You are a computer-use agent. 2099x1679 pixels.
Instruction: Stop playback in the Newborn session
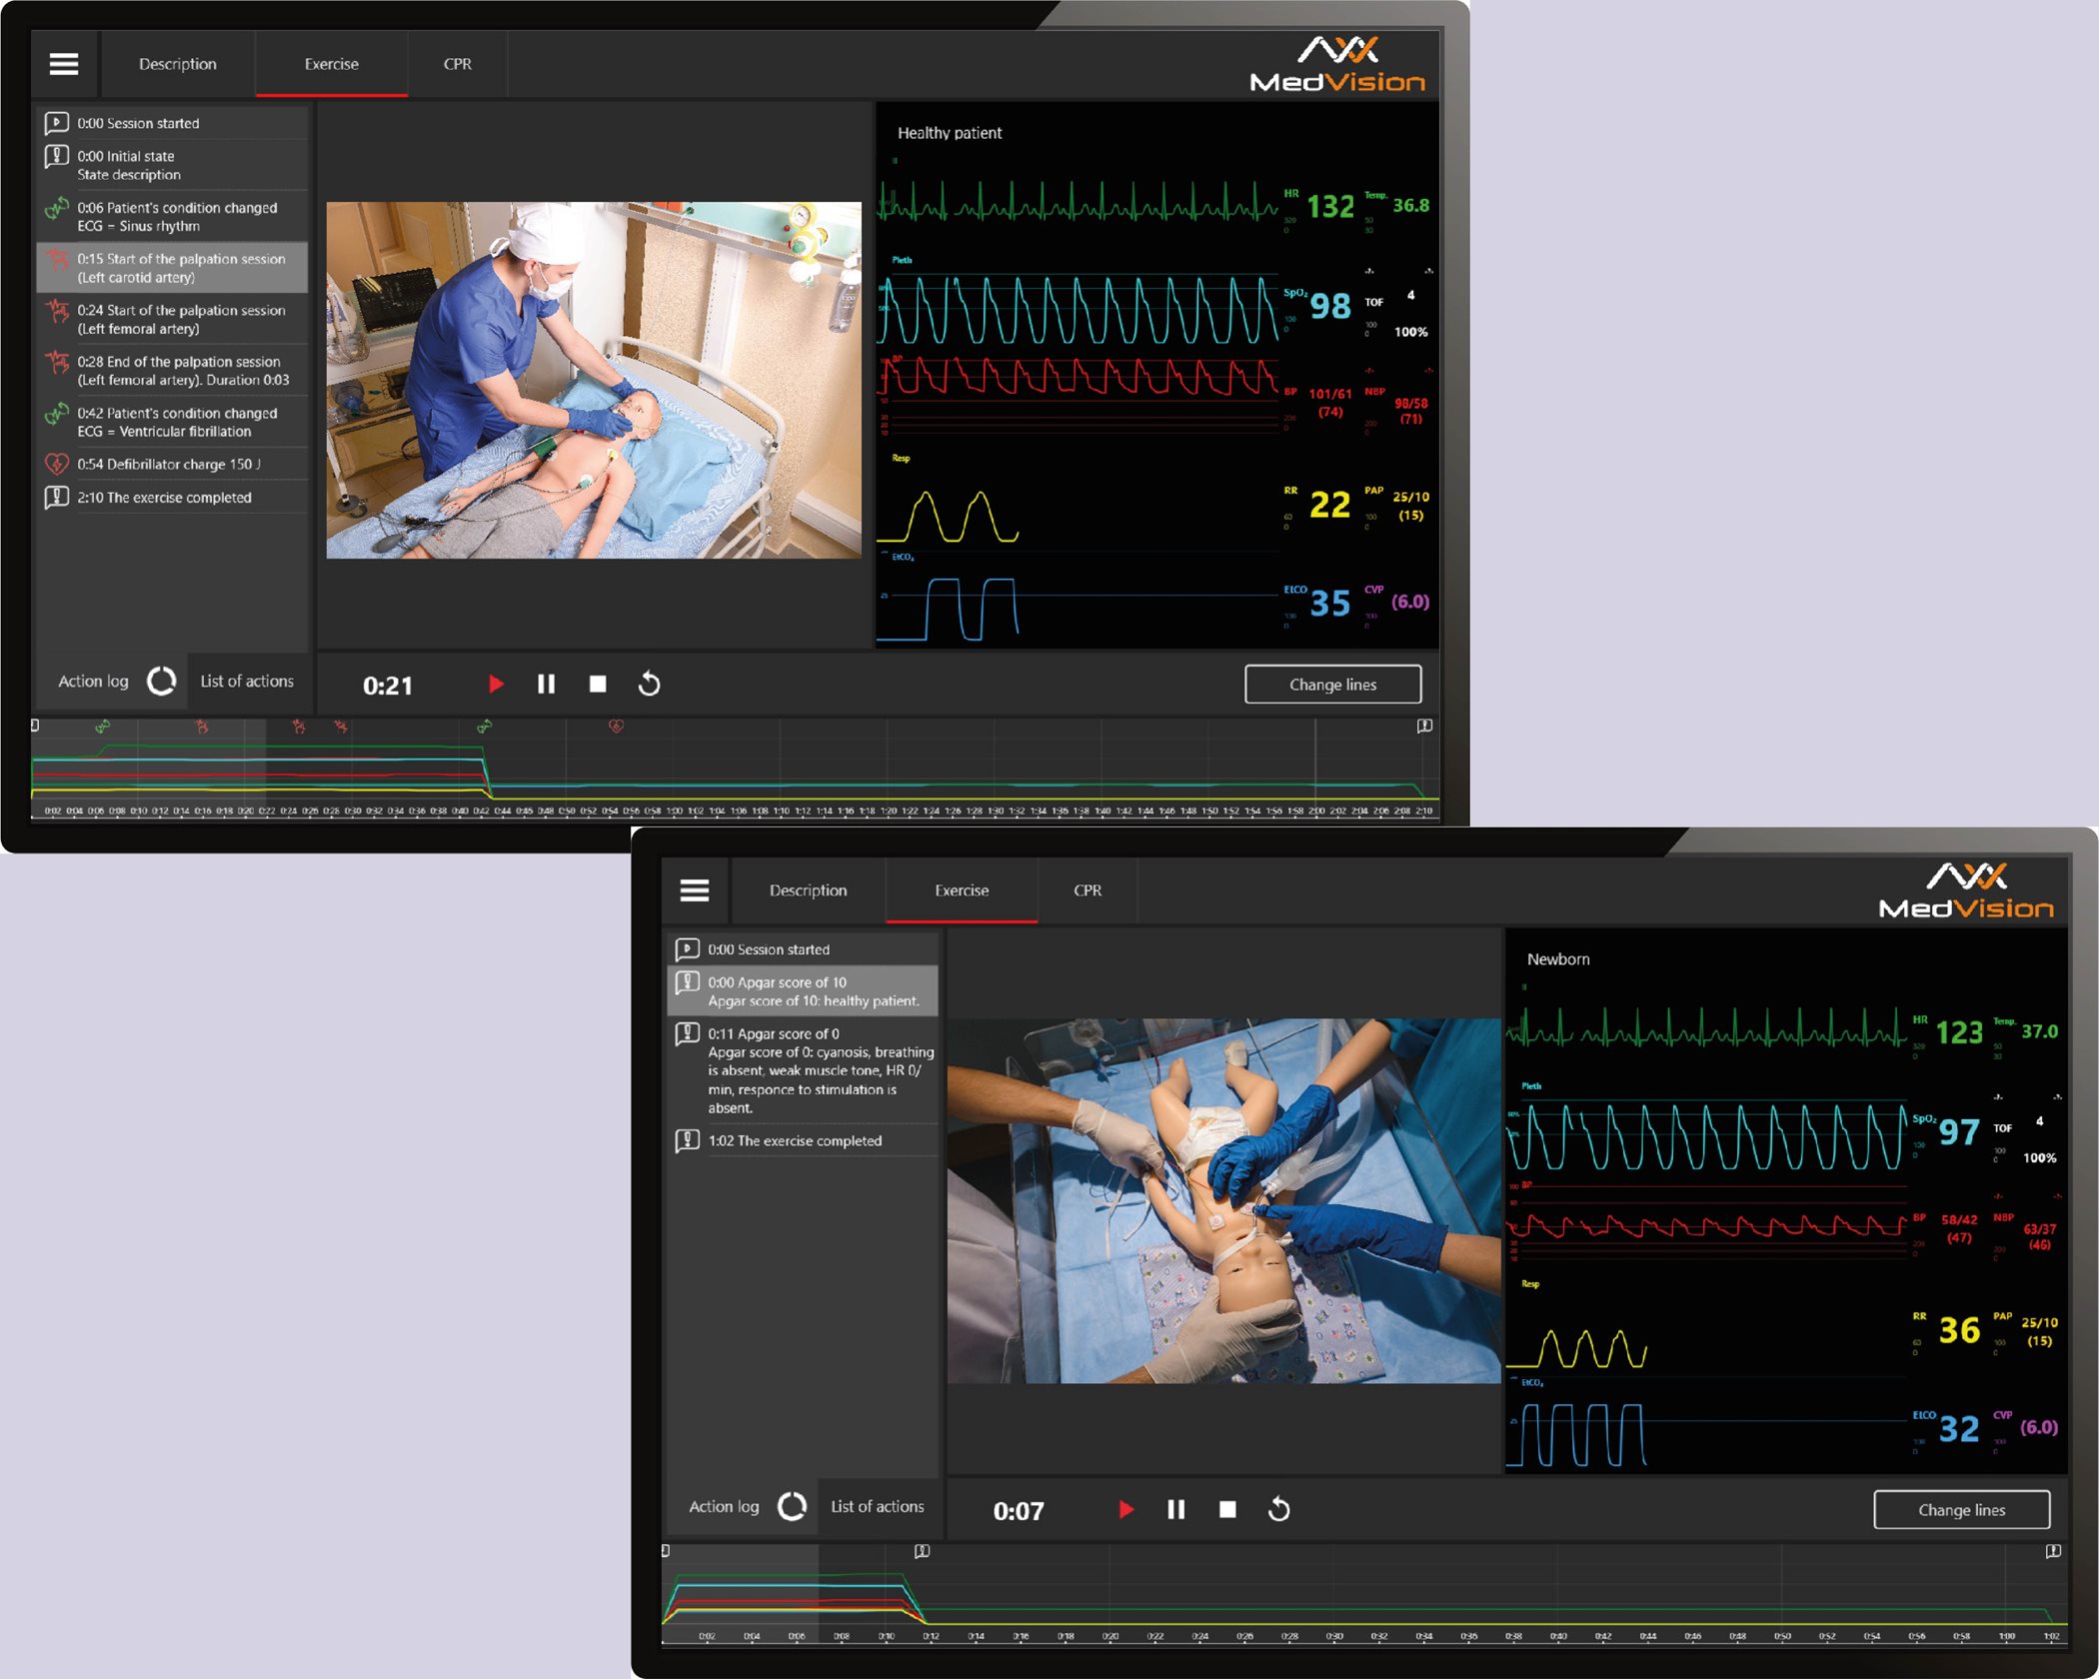coord(1227,1510)
